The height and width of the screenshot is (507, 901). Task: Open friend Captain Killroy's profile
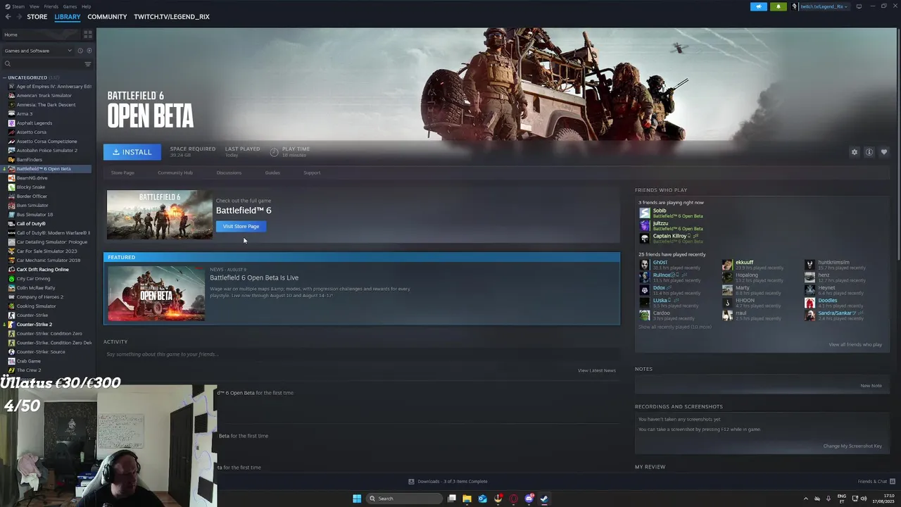669,236
